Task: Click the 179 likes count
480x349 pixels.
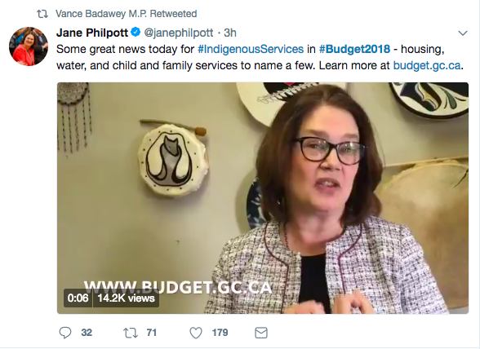Action: click(x=220, y=333)
